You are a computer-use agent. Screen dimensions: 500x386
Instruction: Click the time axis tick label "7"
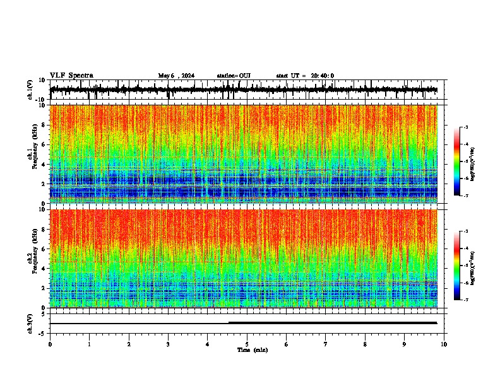point(326,344)
